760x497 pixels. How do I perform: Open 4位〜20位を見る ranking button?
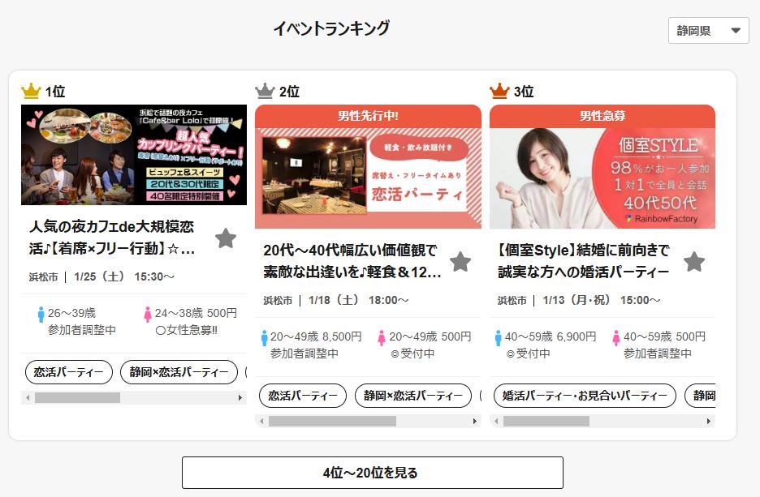[372, 473]
